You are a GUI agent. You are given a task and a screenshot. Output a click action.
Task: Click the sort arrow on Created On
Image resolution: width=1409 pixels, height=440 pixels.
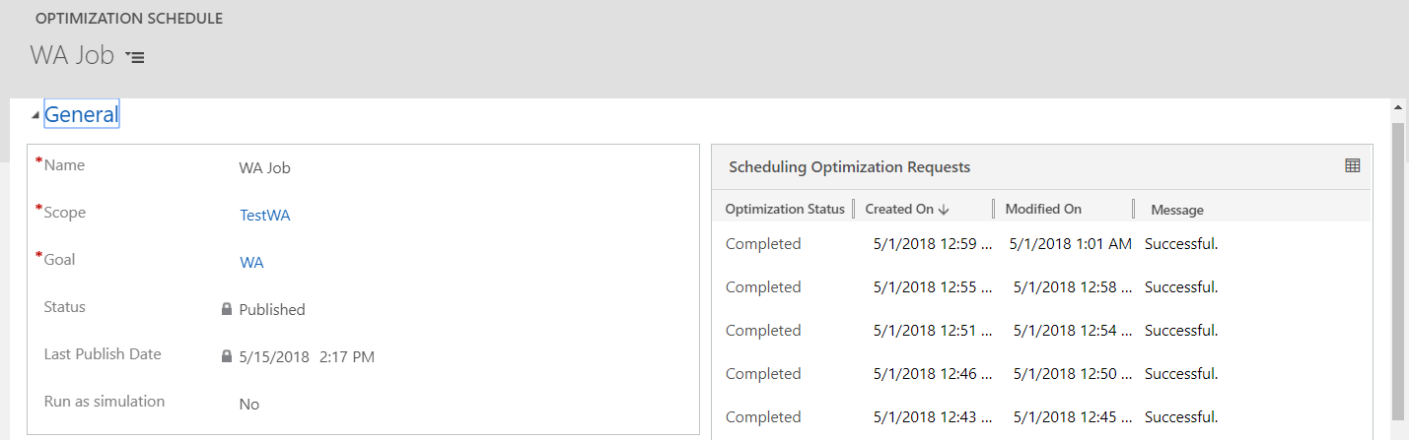click(944, 209)
